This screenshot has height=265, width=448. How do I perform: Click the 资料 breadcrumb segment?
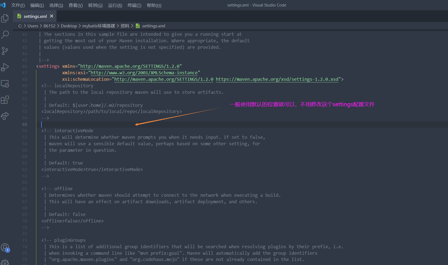click(125, 26)
